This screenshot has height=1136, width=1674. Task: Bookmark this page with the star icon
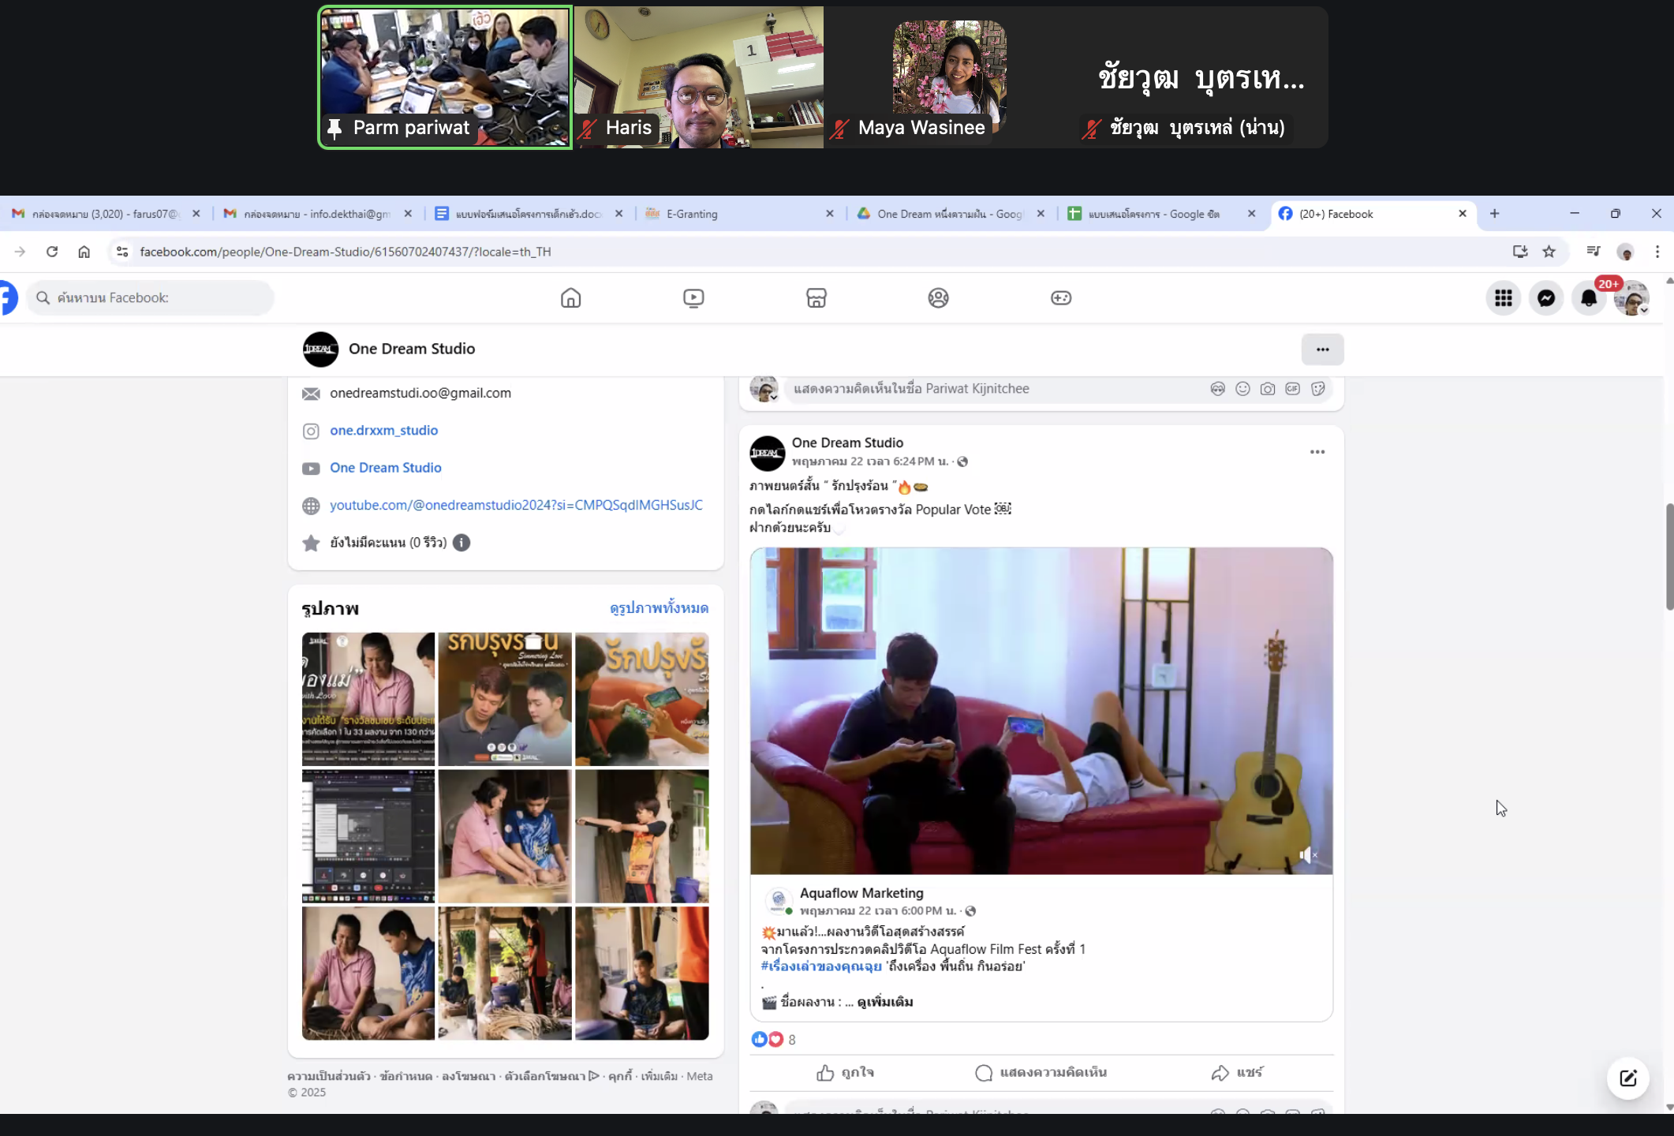click(1549, 252)
